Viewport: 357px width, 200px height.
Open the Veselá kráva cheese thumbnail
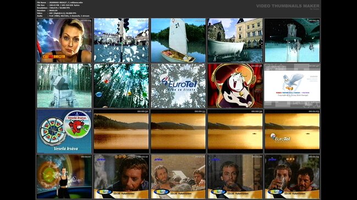pyautogui.click(x=64, y=132)
